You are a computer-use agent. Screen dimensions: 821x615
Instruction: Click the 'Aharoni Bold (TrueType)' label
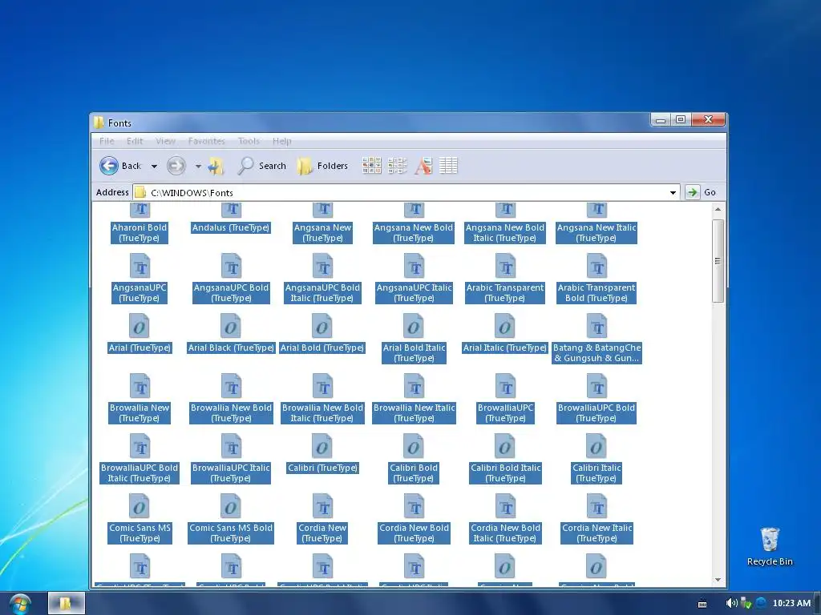point(140,233)
